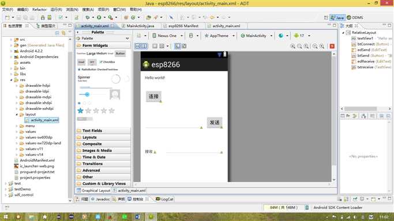Open the Nexus One device dropdown
This screenshot has height=221, width=394.
coord(168,36)
